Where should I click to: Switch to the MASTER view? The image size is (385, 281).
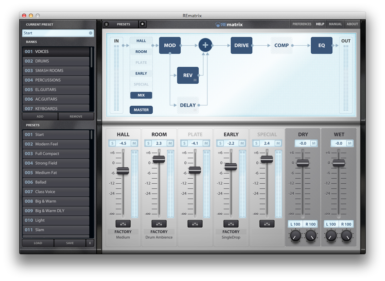(141, 110)
